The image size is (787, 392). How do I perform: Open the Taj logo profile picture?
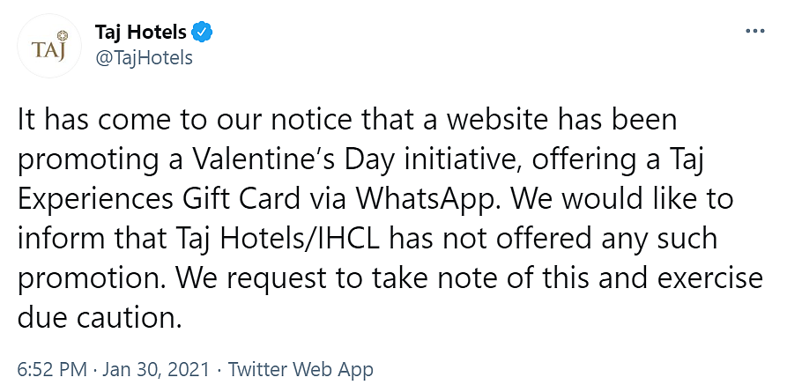point(49,46)
